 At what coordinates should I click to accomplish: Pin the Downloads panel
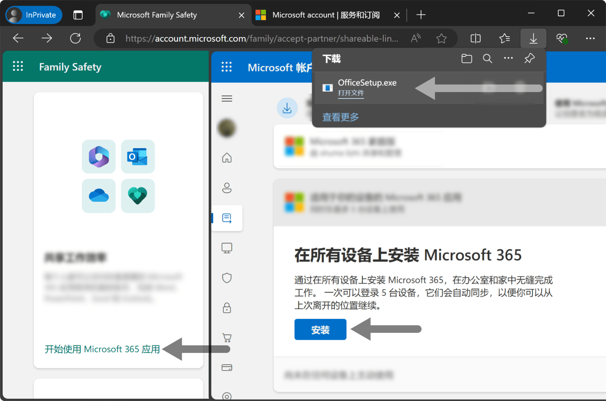coord(529,59)
